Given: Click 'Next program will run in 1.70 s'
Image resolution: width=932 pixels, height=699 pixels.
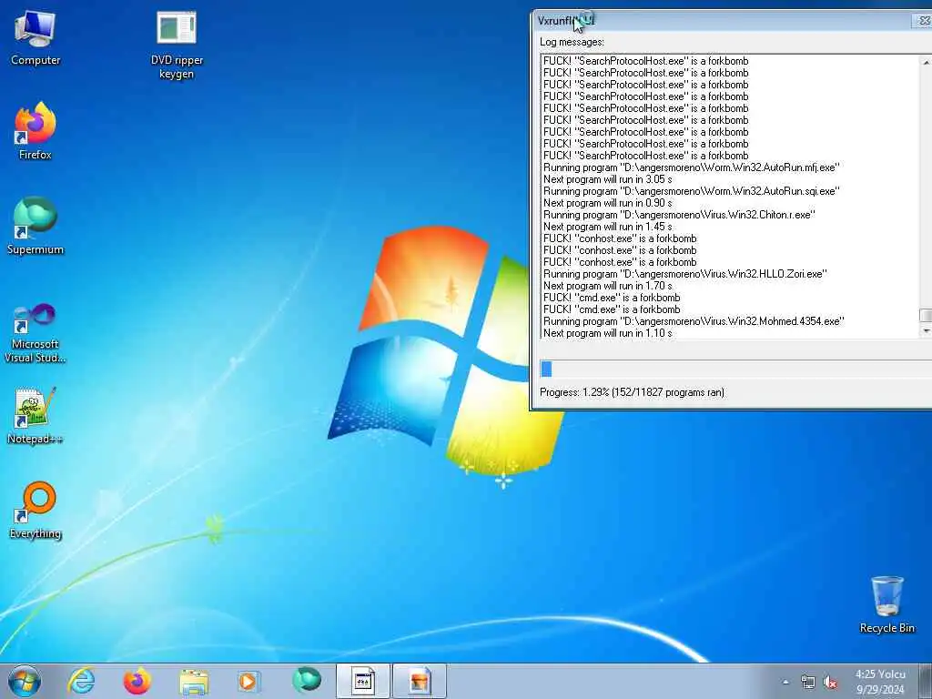Looking at the screenshot, I should [607, 286].
